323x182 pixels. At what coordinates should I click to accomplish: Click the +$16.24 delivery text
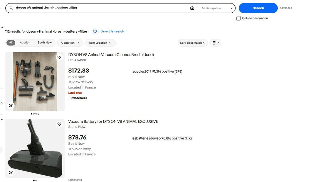(81, 82)
